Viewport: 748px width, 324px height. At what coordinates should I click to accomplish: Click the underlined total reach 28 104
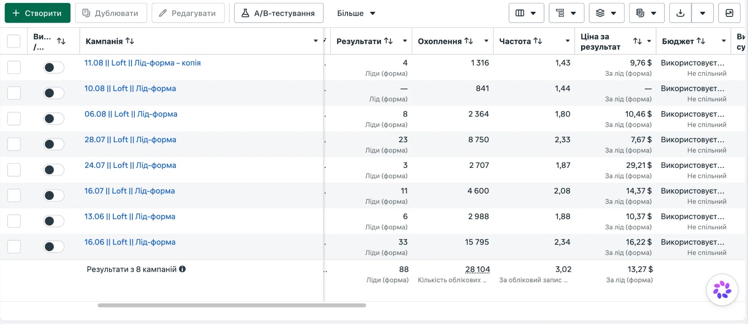477,269
